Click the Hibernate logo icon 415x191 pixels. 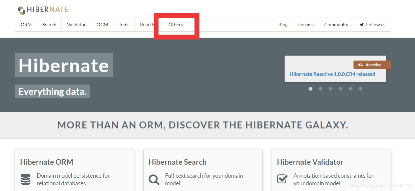21,10
